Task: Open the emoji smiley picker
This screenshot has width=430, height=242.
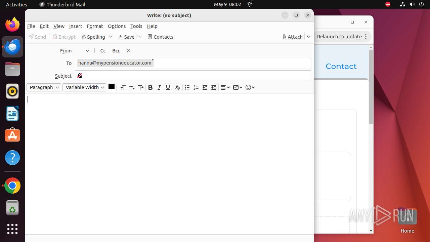Action: [x=250, y=87]
